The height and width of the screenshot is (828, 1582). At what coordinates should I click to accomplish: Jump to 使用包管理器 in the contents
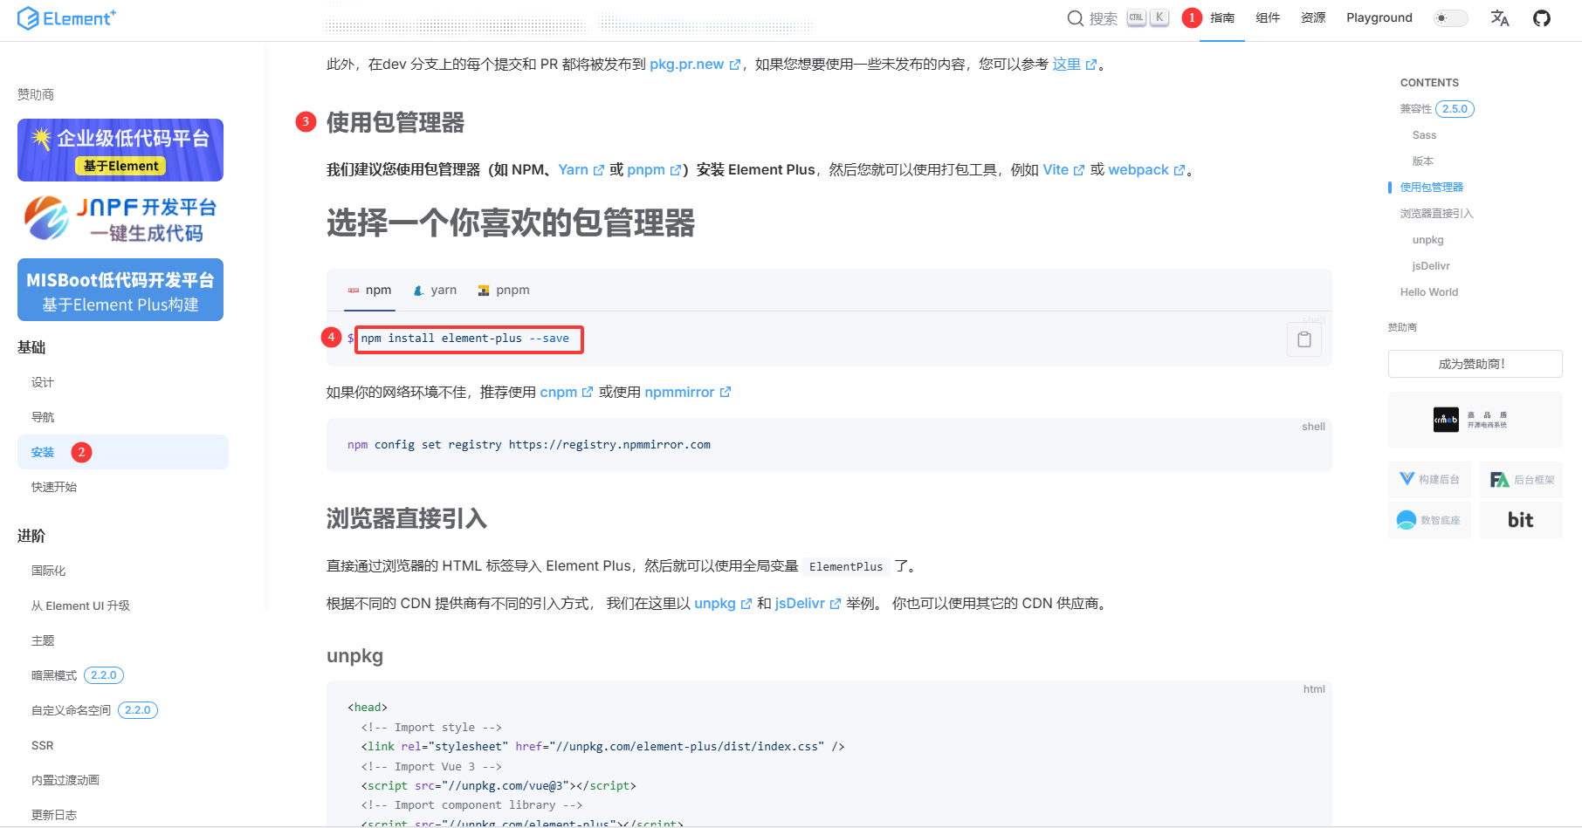(x=1432, y=188)
